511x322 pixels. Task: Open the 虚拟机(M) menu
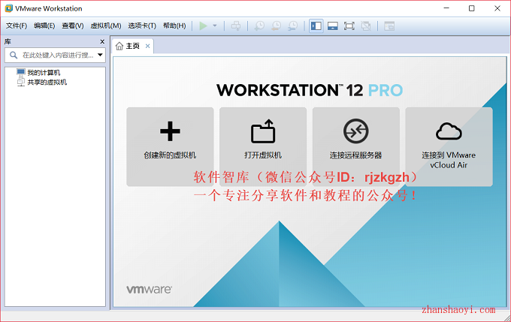tap(106, 26)
